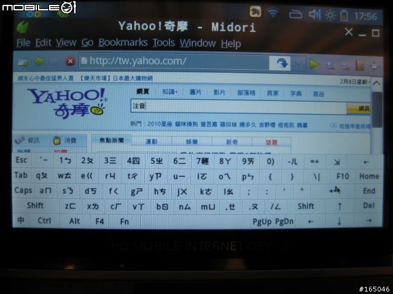Click the page scroll-up arrow
The width and height of the screenshot is (393, 294).
point(376,83)
